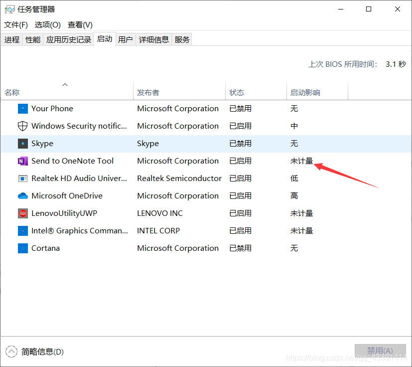This screenshot has width=412, height=367.
Task: Click the Skype publisher cell
Action: 148,144
